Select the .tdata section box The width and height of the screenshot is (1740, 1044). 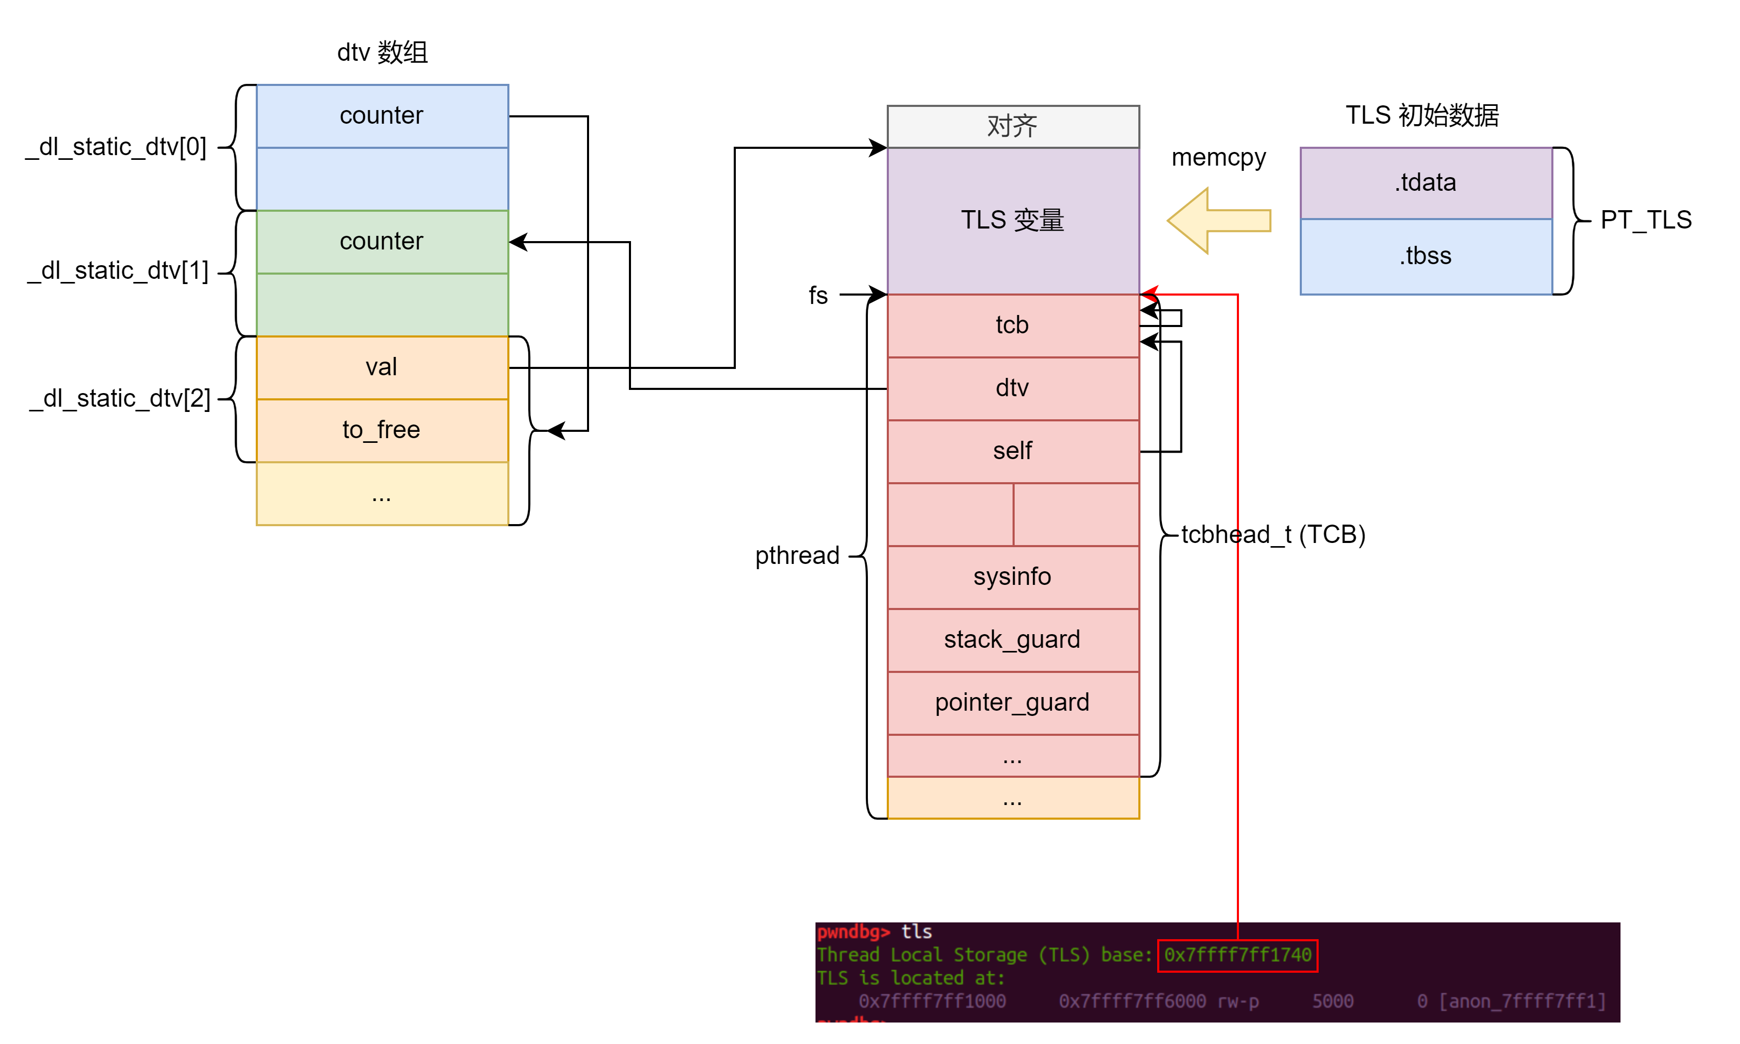(1426, 183)
